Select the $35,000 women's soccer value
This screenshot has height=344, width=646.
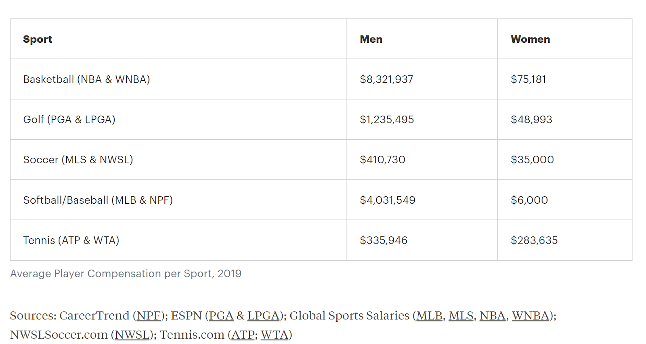click(532, 160)
